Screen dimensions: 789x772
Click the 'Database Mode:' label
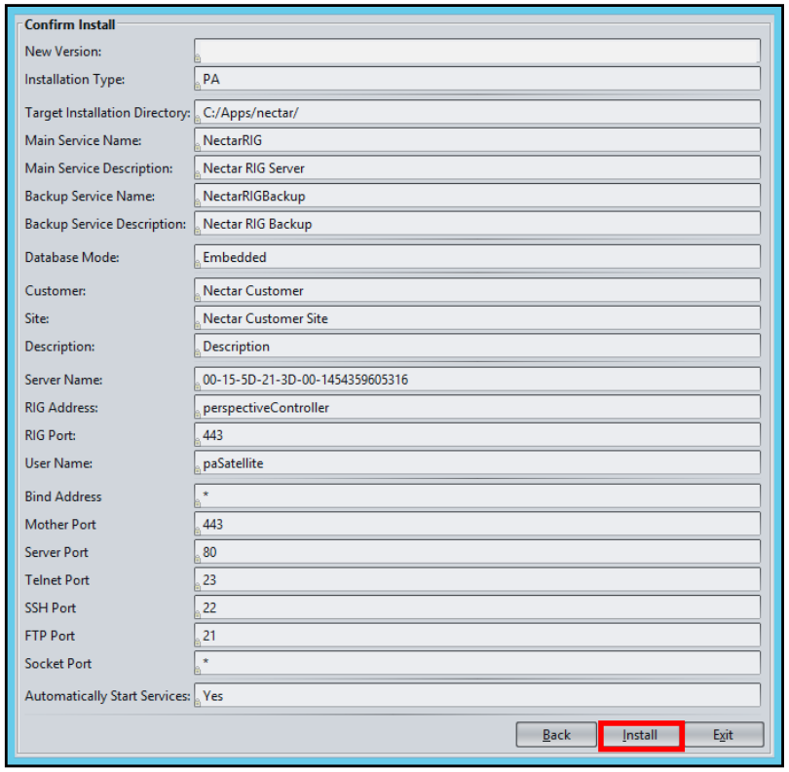[72, 258]
